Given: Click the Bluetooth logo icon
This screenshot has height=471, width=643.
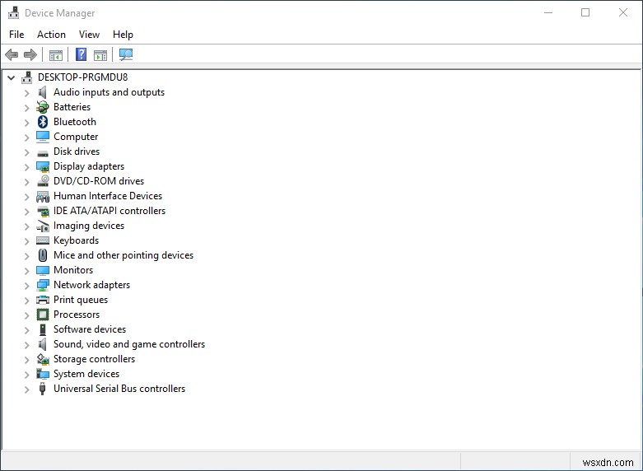Looking at the screenshot, I should (43, 122).
